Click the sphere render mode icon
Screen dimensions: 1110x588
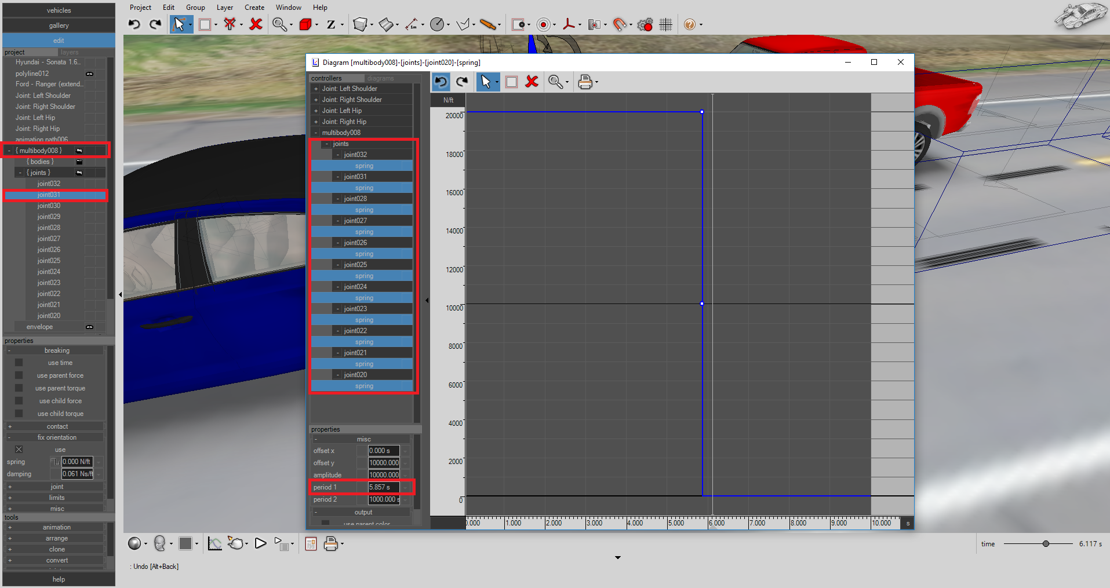tap(134, 543)
